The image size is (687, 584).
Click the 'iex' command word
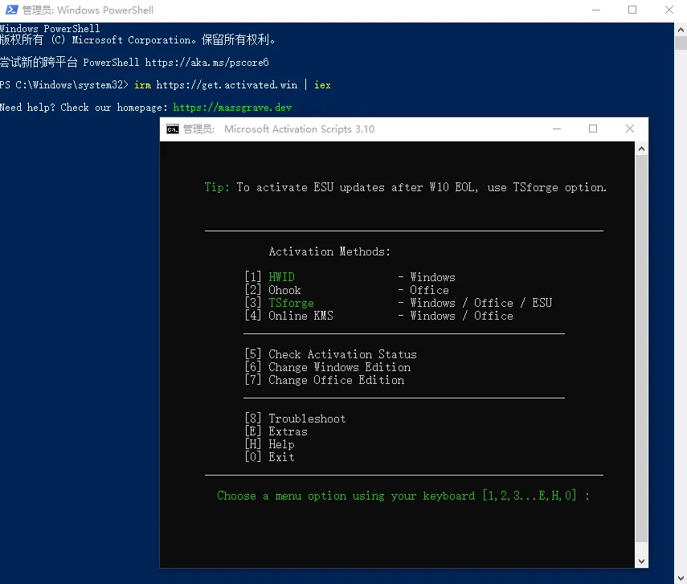click(322, 85)
